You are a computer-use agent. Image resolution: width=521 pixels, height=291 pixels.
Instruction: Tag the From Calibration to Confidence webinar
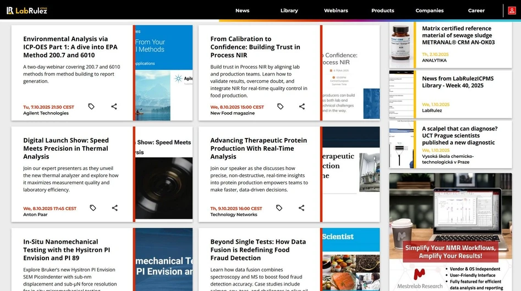[x=281, y=106]
